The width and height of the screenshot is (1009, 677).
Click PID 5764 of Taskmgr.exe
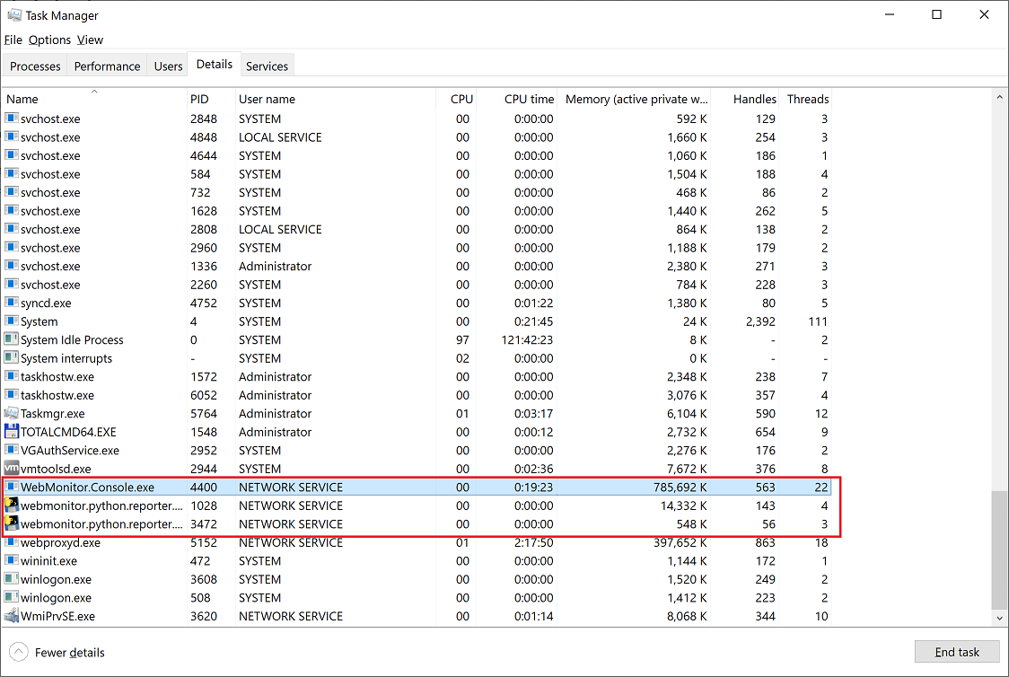[204, 413]
